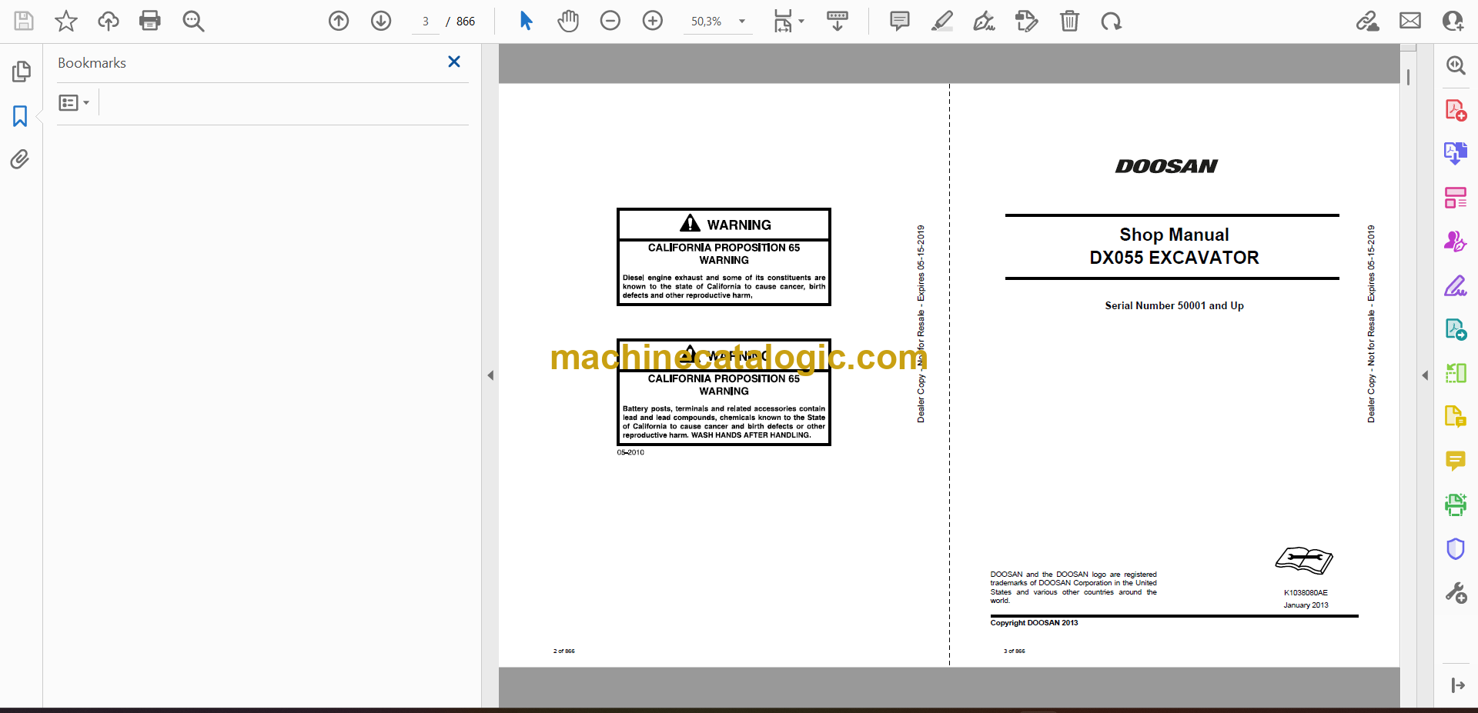Open the Export PDF tool

click(1456, 153)
